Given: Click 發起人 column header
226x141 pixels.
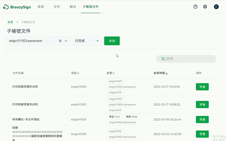Looking at the screenshot, I should [75, 73].
